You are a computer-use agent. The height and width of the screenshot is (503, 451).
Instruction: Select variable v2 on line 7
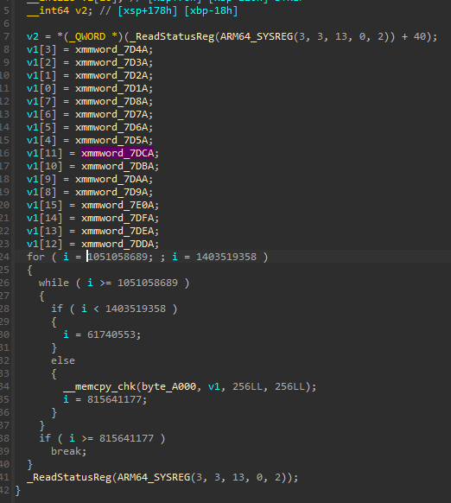[x=32, y=36]
